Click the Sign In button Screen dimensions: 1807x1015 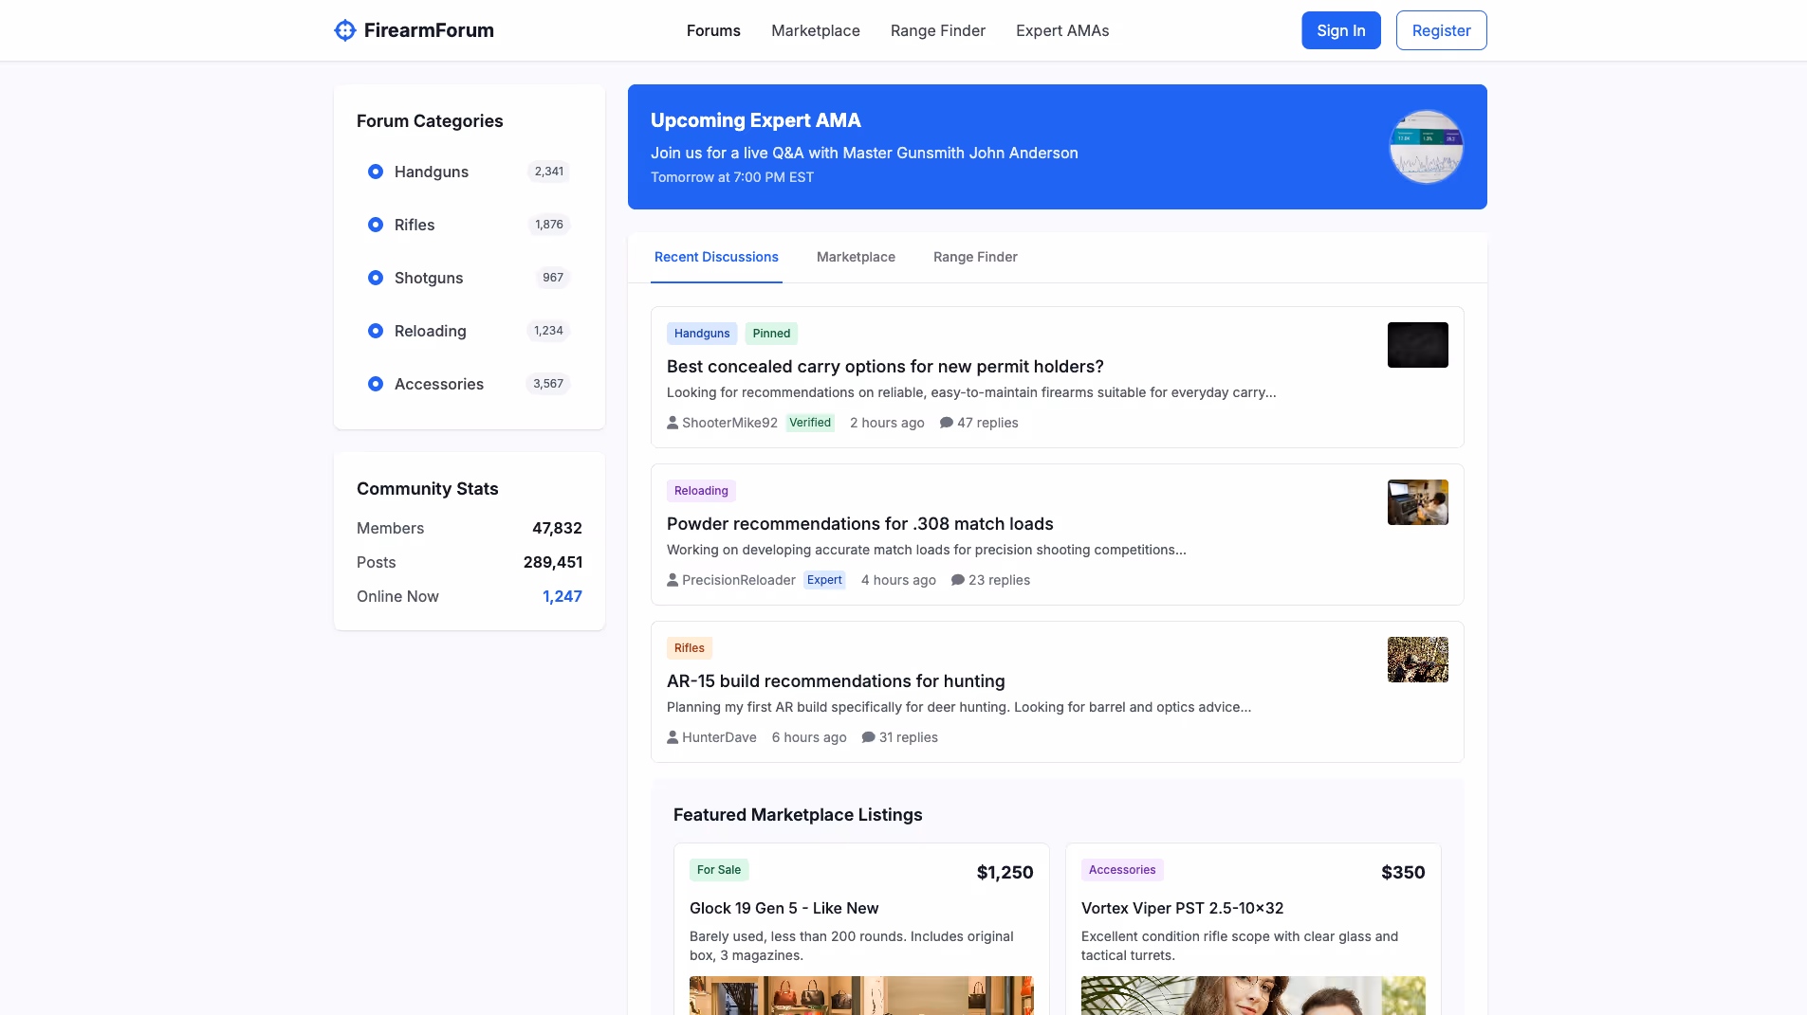(x=1340, y=29)
